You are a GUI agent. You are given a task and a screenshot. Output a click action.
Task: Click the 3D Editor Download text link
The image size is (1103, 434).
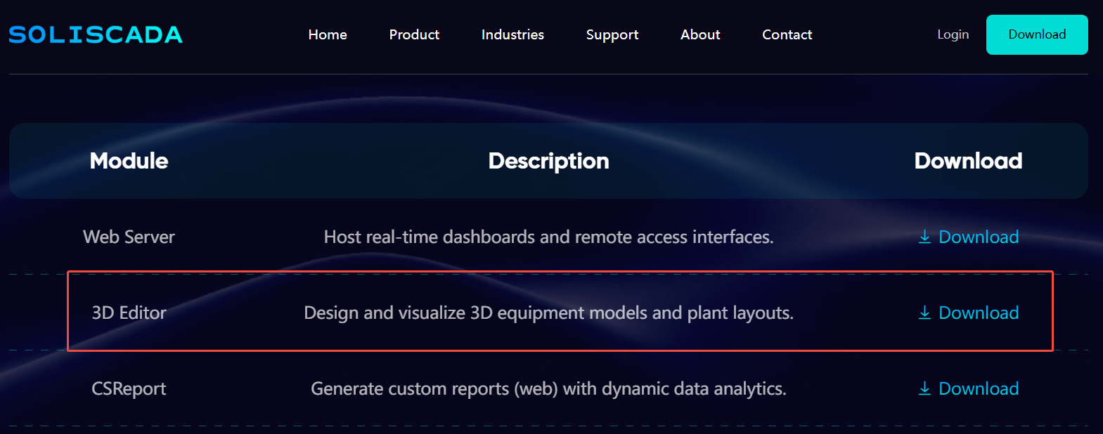point(978,313)
